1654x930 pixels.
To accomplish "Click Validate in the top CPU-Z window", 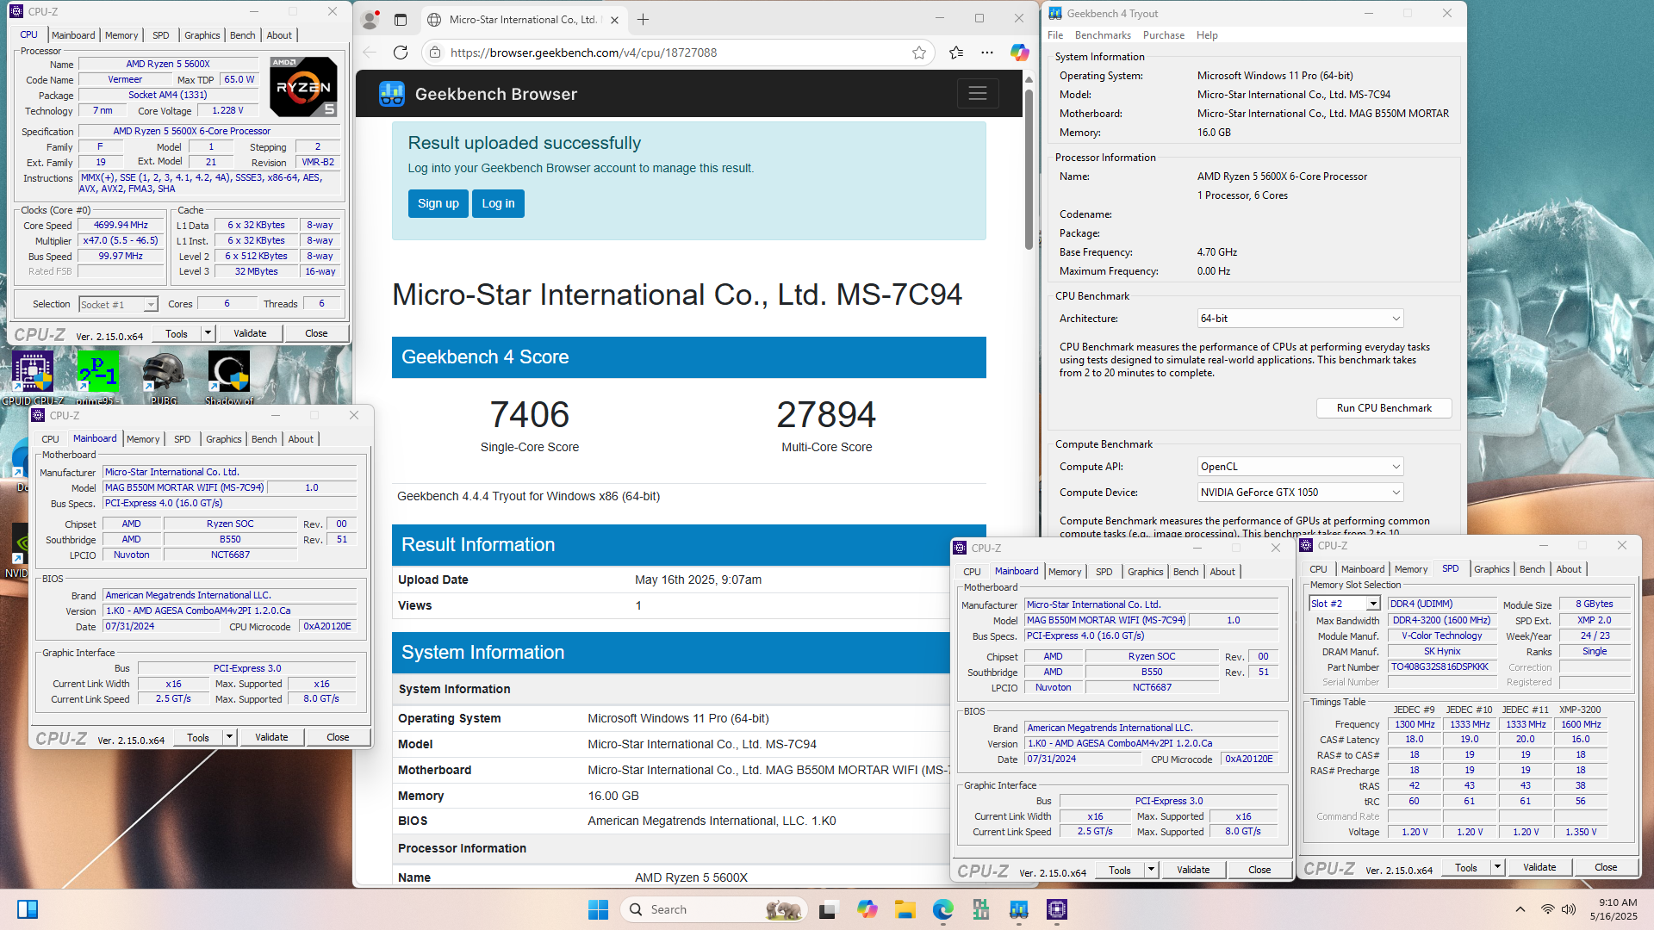I will [250, 333].
